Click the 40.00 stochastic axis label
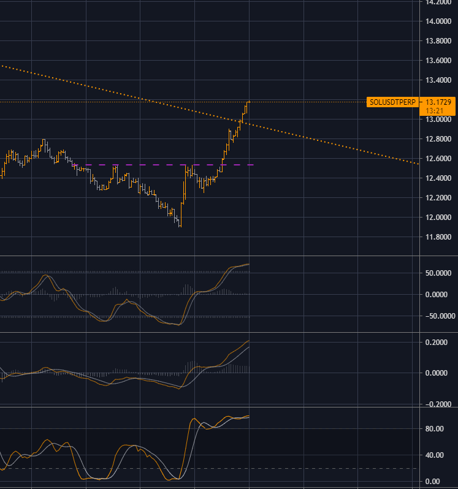 [434, 455]
